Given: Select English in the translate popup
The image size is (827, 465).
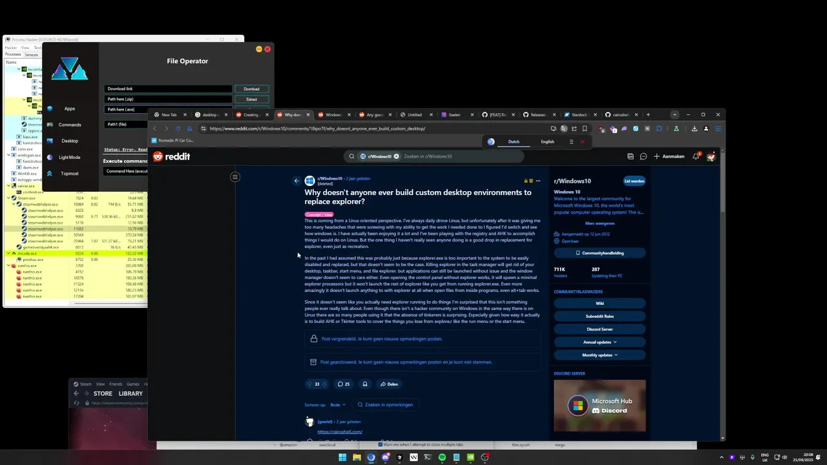Looking at the screenshot, I should pos(547,141).
